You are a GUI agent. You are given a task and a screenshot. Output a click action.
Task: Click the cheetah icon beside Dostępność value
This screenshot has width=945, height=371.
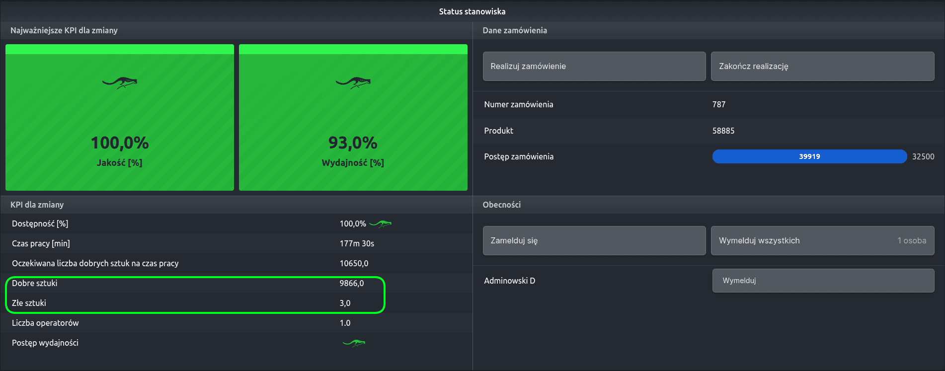point(381,224)
